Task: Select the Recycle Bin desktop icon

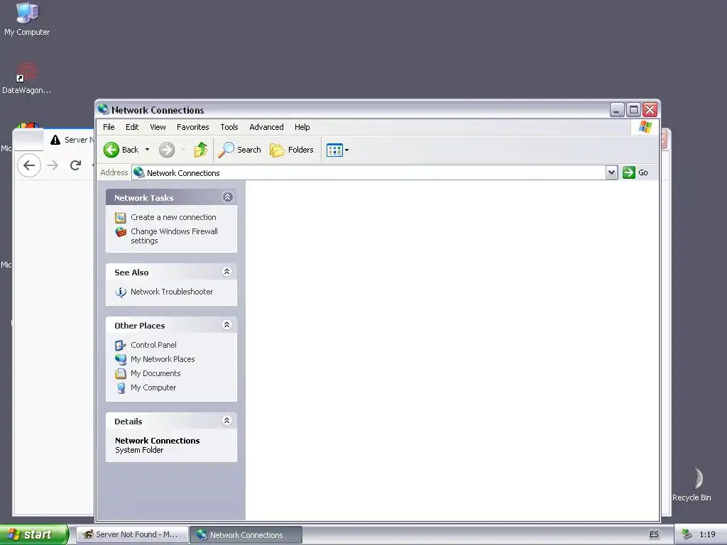Action: (x=692, y=485)
